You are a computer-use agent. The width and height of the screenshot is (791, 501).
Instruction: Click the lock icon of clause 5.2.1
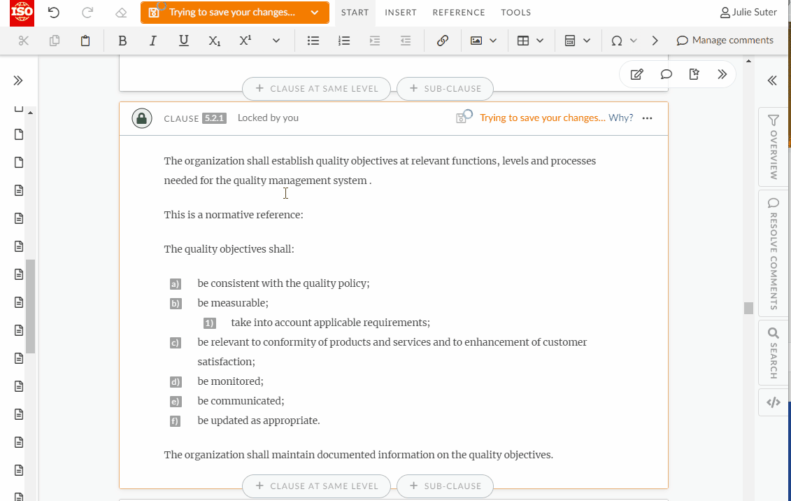click(x=142, y=118)
